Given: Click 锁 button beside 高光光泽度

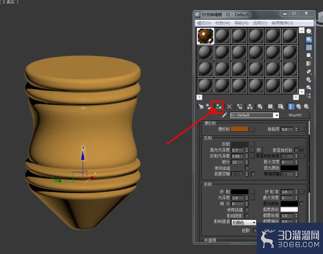Looking at the screenshot, I should (x=259, y=150).
